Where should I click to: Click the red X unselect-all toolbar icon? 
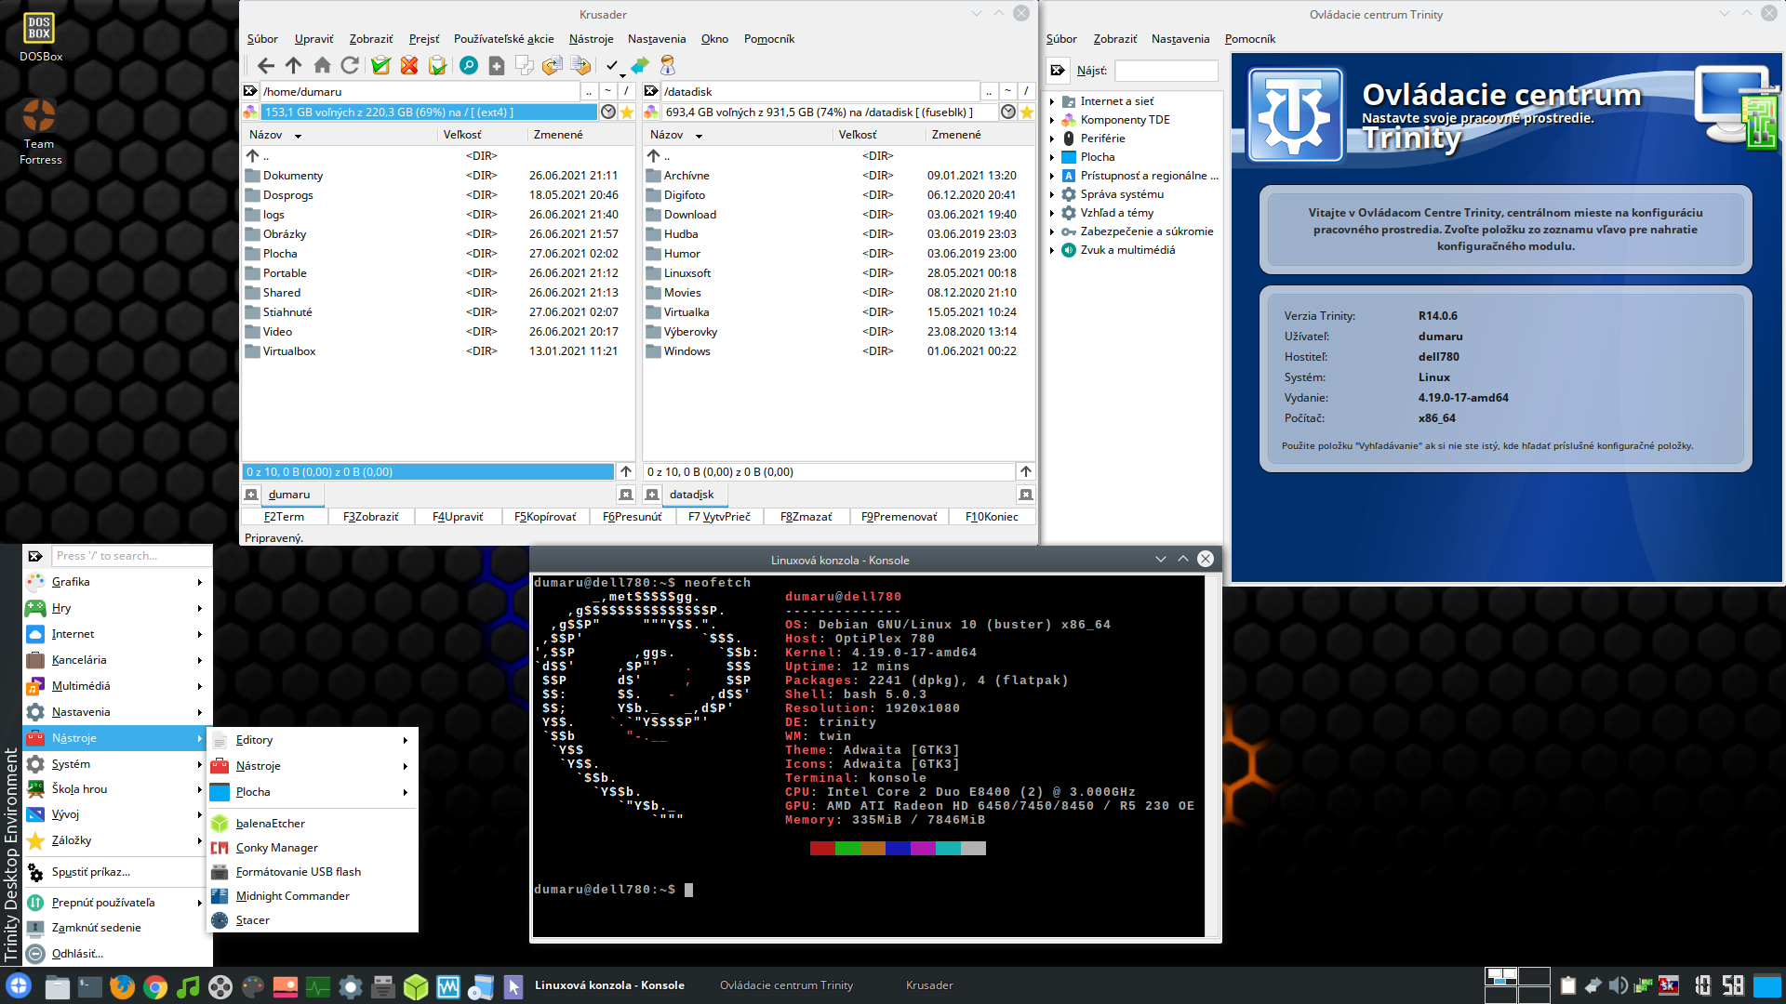pyautogui.click(x=409, y=65)
